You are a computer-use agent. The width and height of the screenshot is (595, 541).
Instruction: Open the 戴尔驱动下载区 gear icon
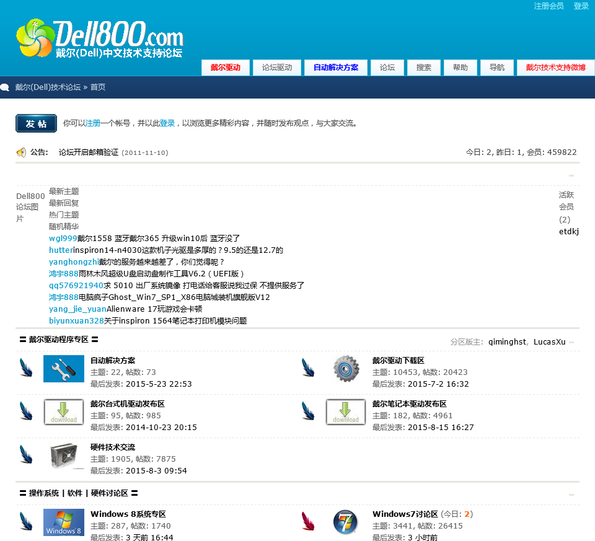point(346,369)
